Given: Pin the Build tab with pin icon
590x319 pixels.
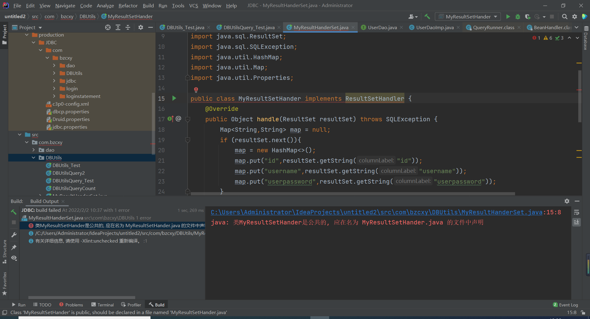Looking at the screenshot, I should click(14, 247).
